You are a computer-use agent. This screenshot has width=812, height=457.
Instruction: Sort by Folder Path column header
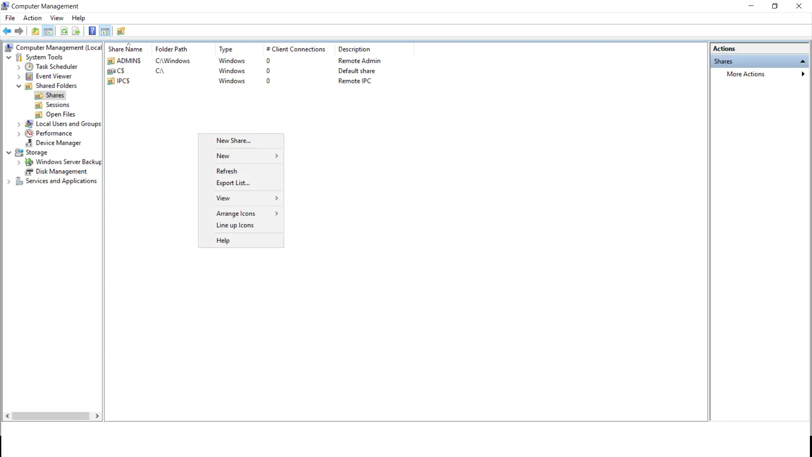click(x=184, y=49)
